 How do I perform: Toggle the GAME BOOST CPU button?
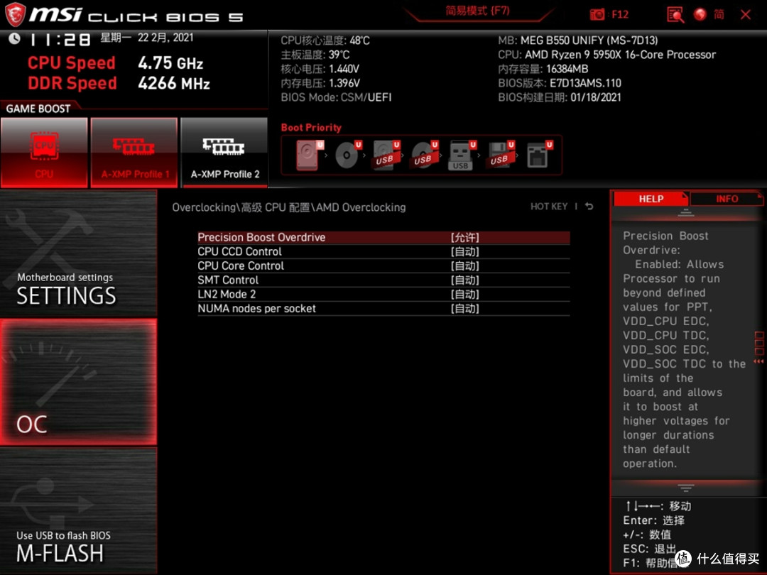(44, 152)
